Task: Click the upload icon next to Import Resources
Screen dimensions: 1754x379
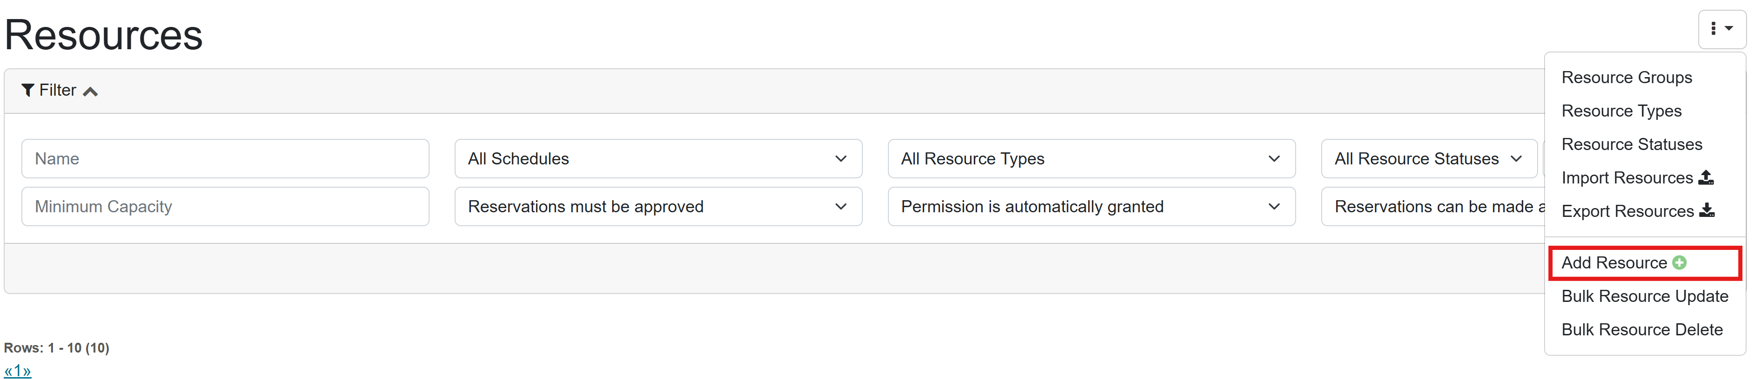Action: click(x=1706, y=177)
